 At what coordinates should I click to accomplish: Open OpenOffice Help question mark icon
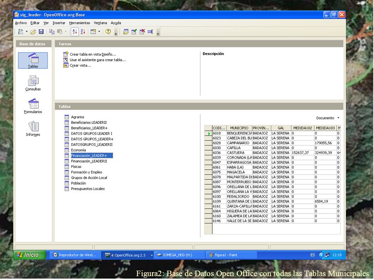(x=108, y=31)
